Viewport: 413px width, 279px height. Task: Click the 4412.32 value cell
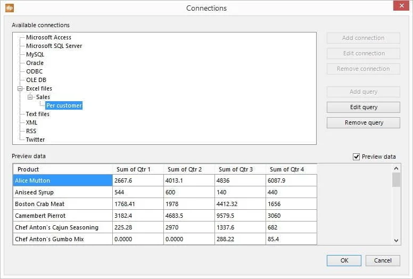[x=240, y=204]
